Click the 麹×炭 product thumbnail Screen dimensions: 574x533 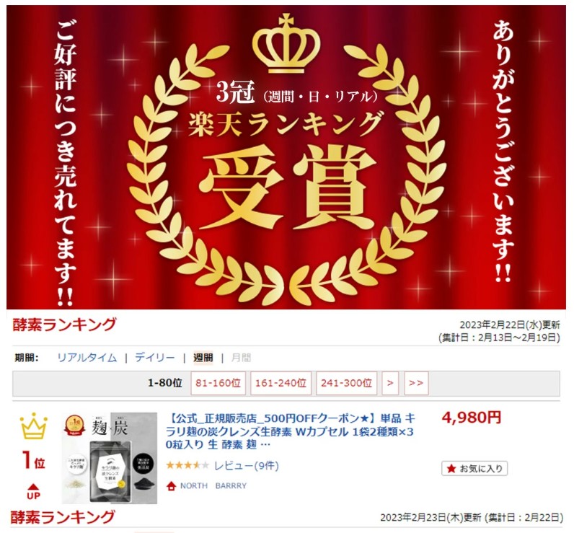[x=110, y=458]
